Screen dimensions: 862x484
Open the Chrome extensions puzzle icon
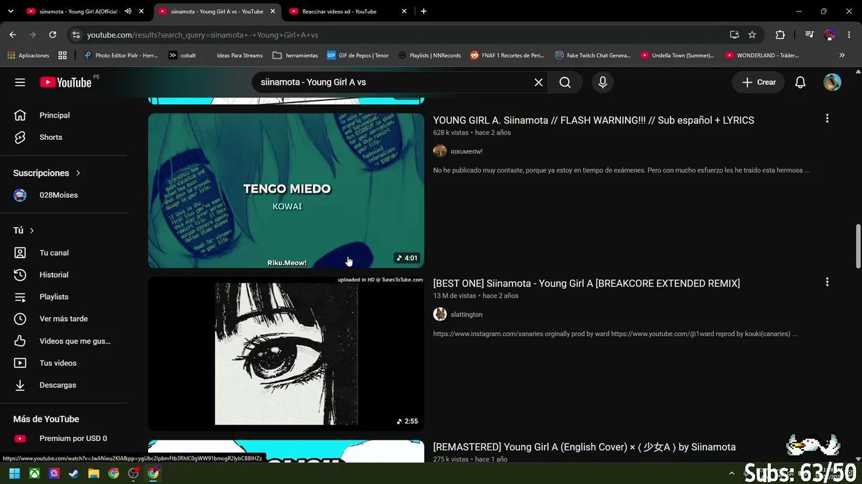781,35
